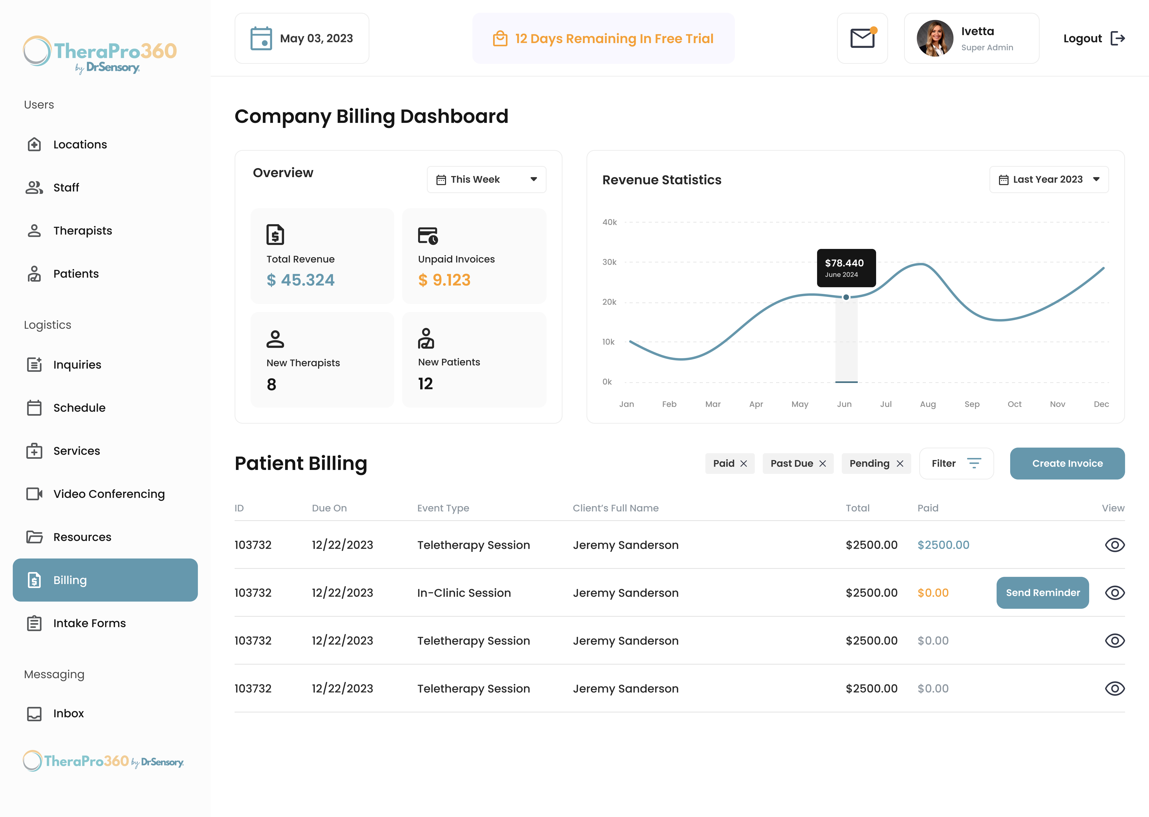Click the In-Clinic Session event type cell
Viewport: 1149px width, 817px height.
tap(464, 593)
